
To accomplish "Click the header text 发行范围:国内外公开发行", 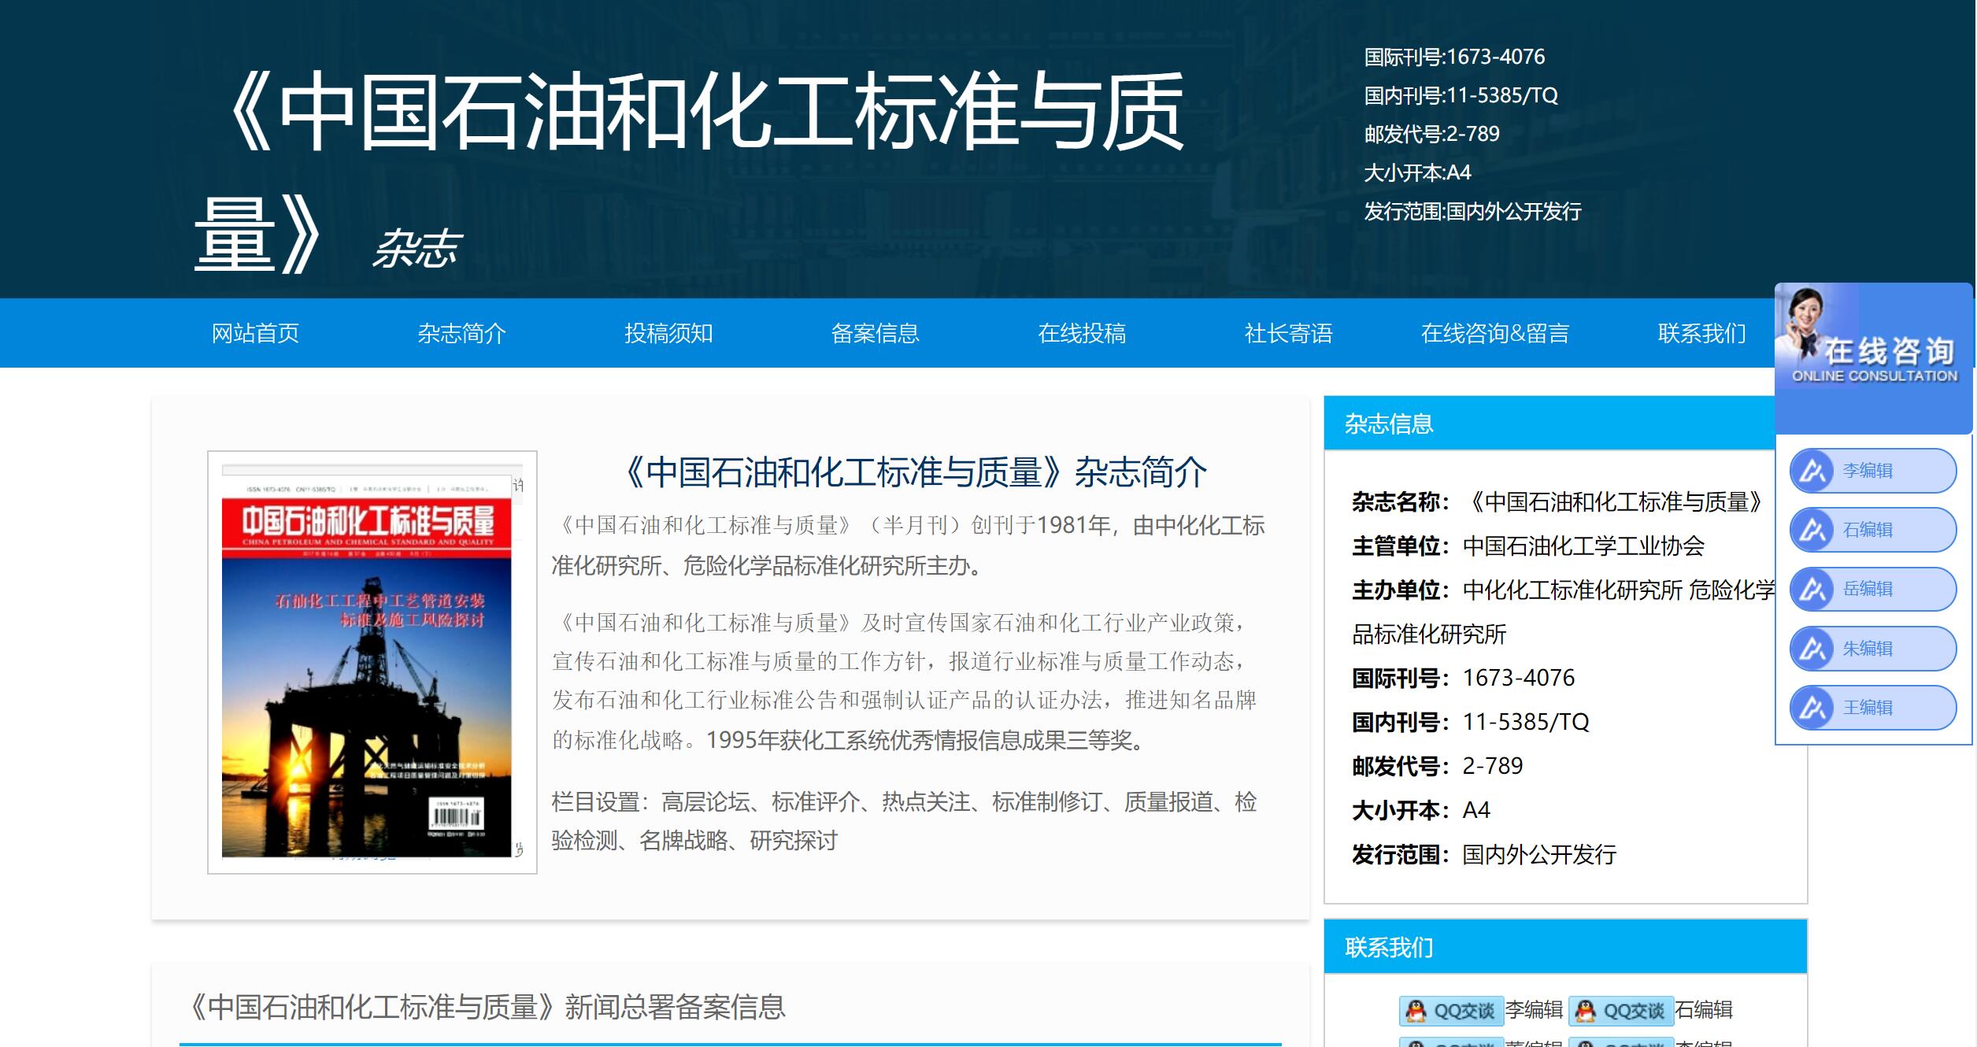I will tap(1472, 211).
